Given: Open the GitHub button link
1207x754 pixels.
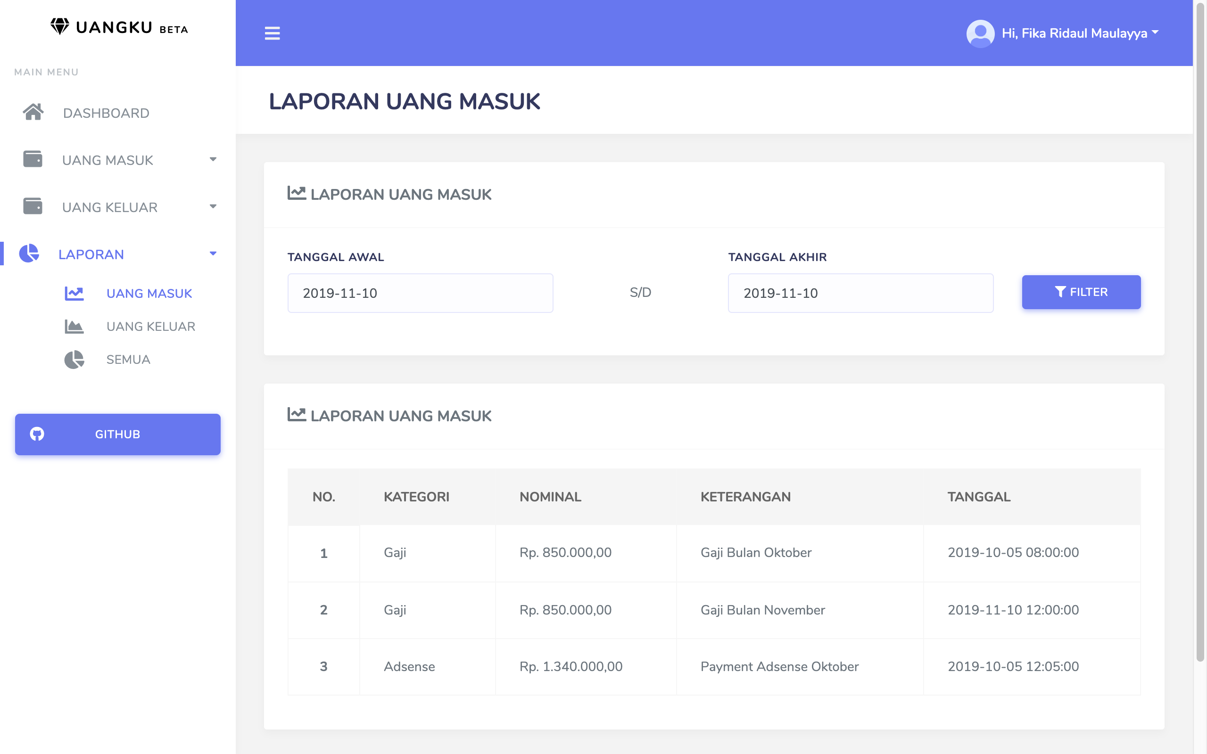Looking at the screenshot, I should (x=118, y=434).
